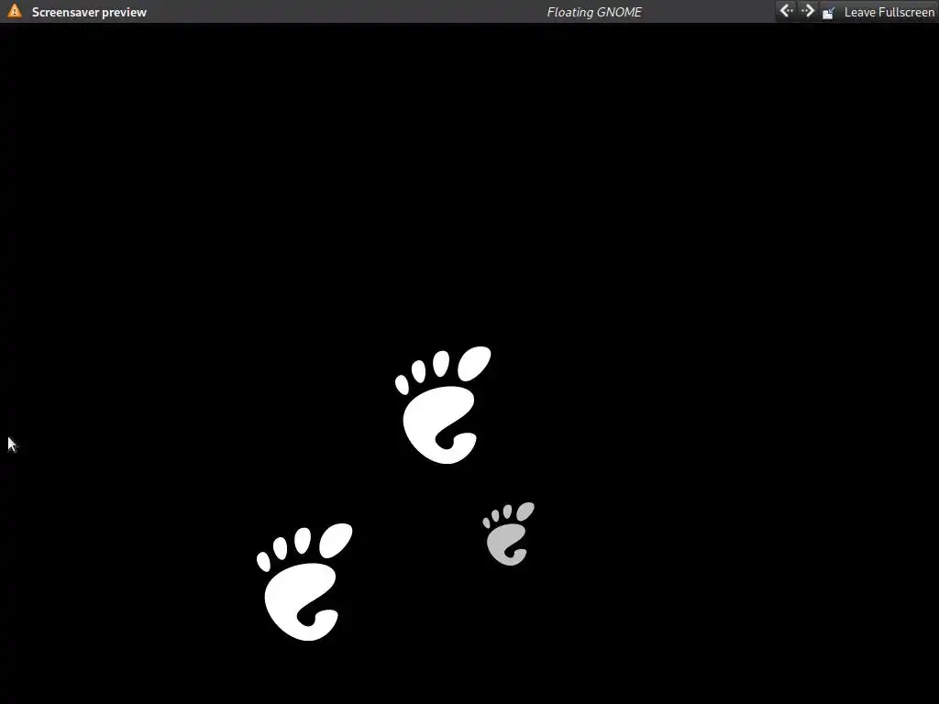
Task: Click the Floating GNOME theme title
Action: point(594,12)
